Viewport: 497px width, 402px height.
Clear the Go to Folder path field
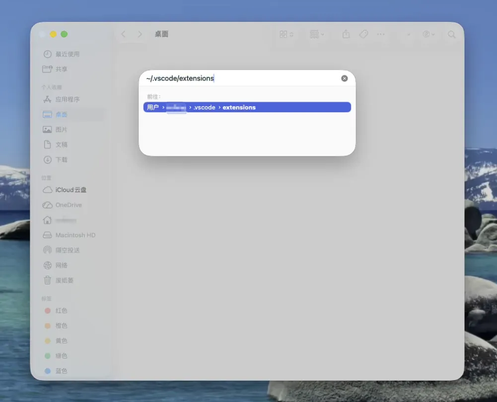pos(345,78)
